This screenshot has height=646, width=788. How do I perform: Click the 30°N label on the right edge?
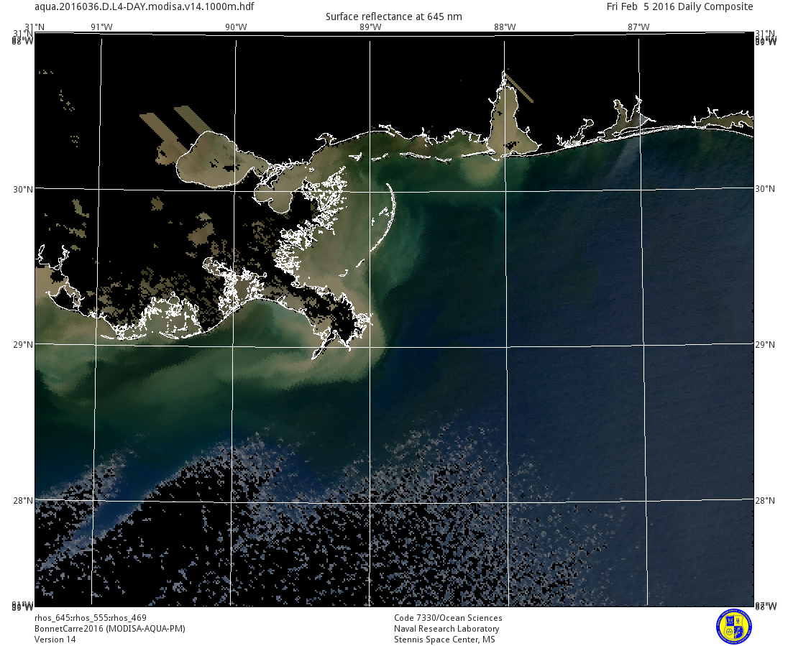click(x=765, y=189)
